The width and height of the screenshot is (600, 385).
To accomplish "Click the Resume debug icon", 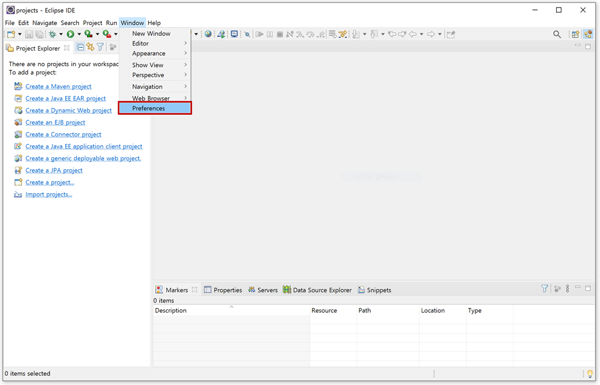I will click(260, 35).
